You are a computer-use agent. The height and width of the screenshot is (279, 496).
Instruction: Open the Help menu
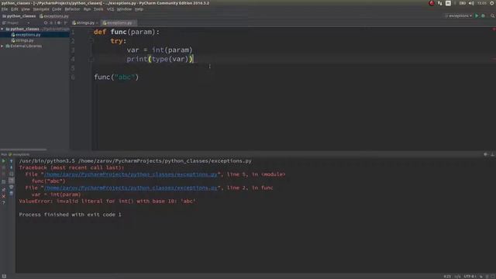coord(139,9)
